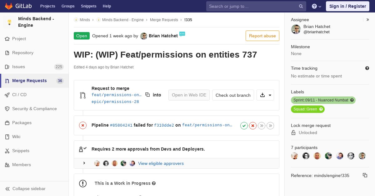The width and height of the screenshot is (375, 196).
Task: Copy source branch name icon
Action: 147,95
